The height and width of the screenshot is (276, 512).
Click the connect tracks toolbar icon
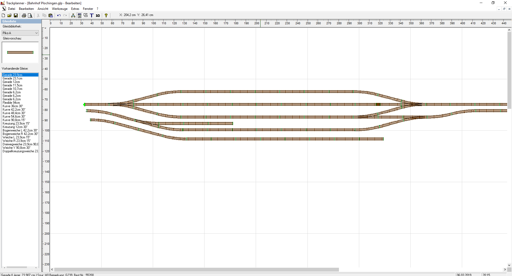(x=86, y=15)
